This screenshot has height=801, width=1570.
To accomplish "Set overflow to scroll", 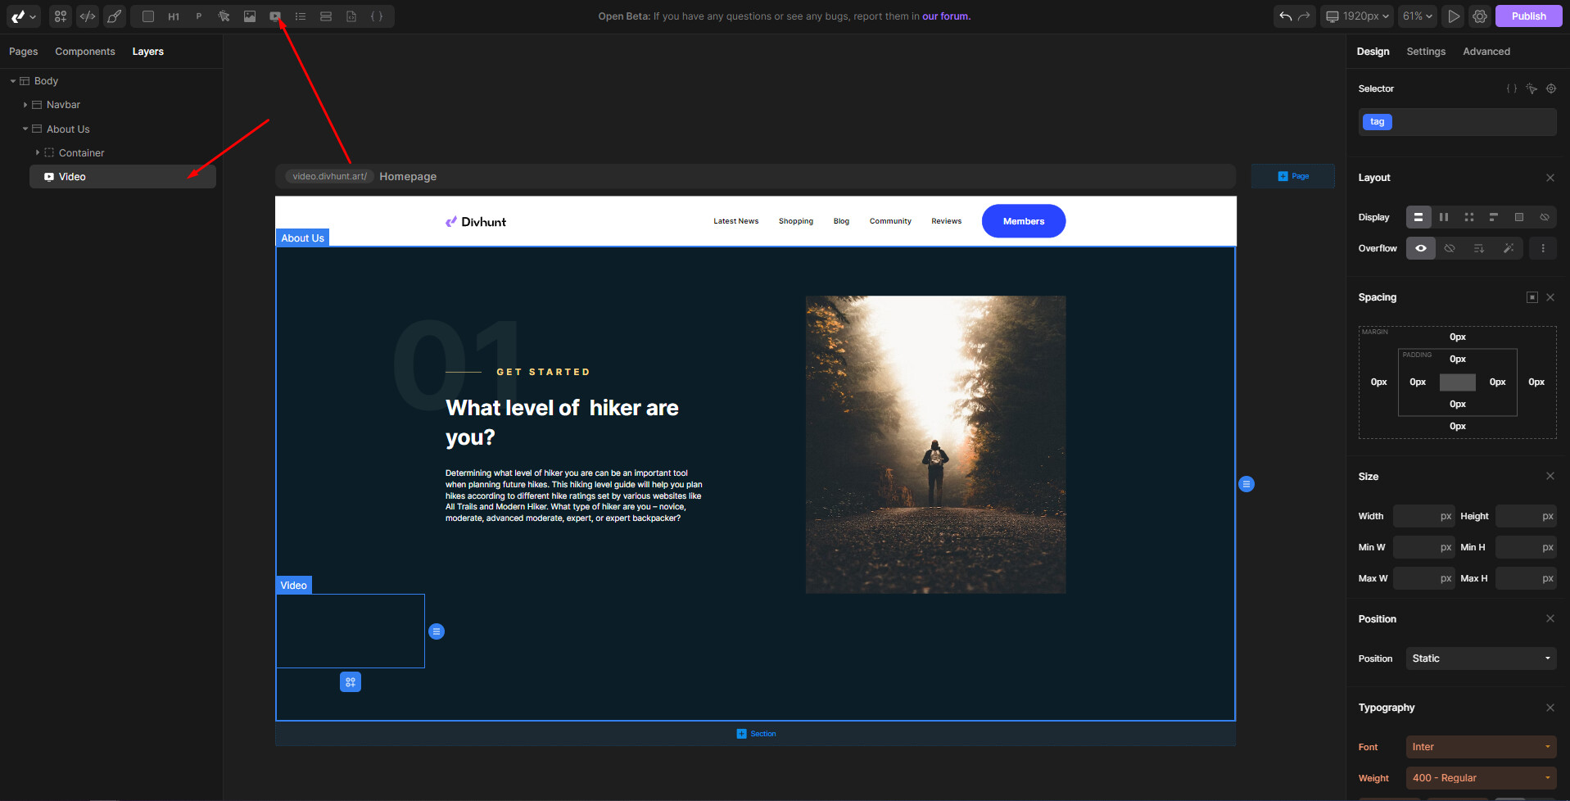I will pyautogui.click(x=1479, y=248).
